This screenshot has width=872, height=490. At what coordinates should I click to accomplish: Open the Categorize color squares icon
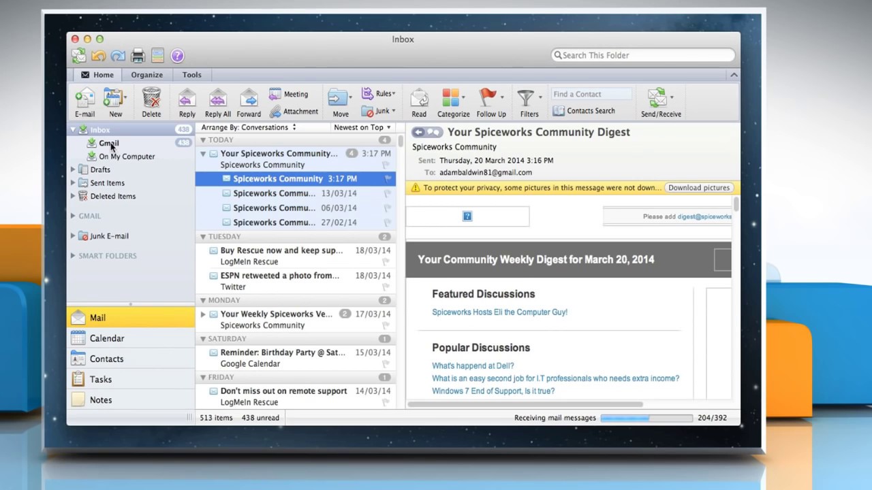[x=450, y=97]
